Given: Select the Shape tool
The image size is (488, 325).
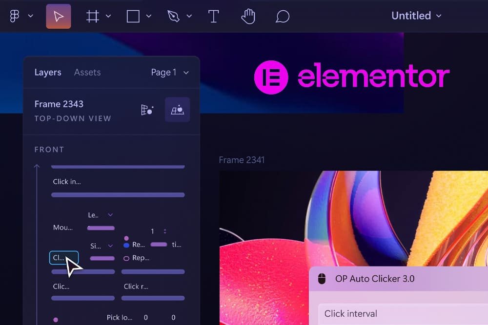Looking at the screenshot, I should (x=132, y=16).
